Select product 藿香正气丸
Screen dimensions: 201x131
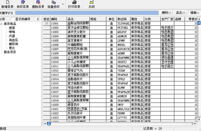[x=78, y=71]
